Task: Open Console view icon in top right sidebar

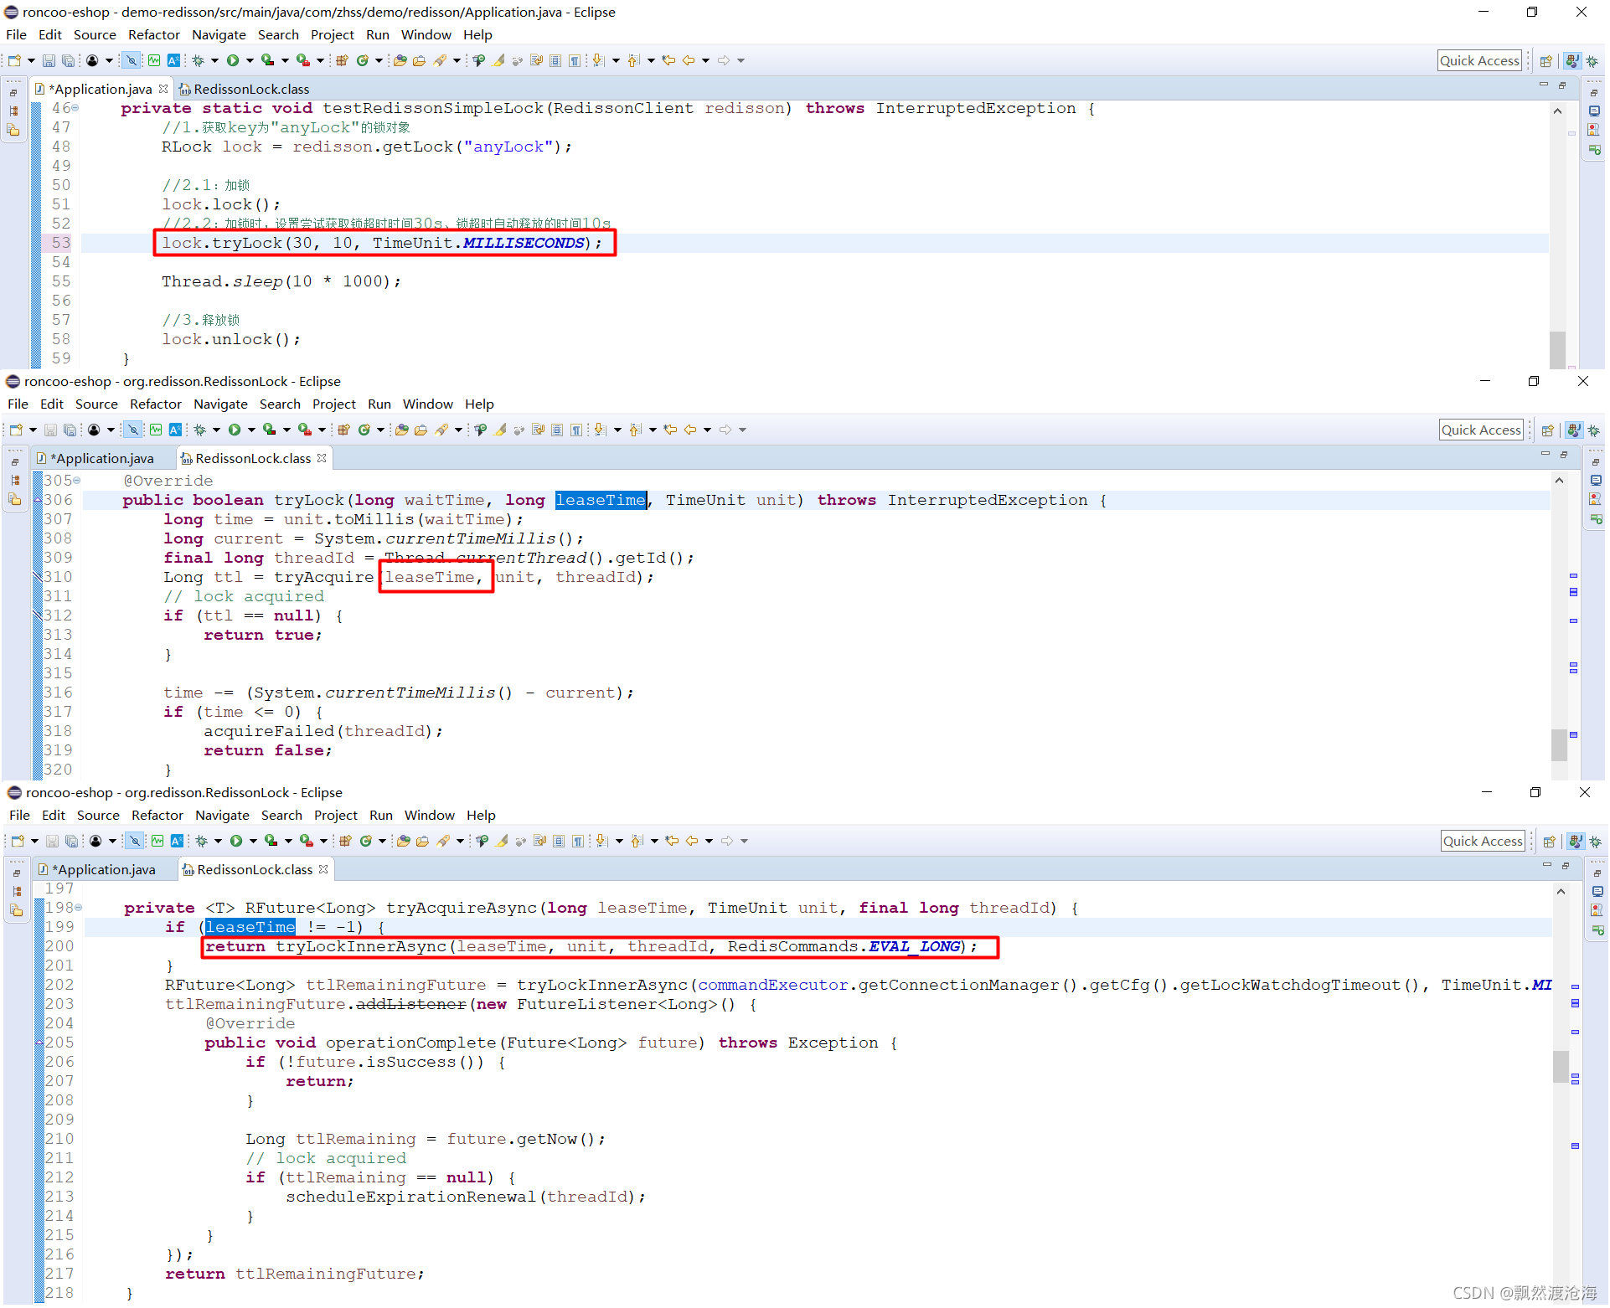Action: (x=1594, y=111)
